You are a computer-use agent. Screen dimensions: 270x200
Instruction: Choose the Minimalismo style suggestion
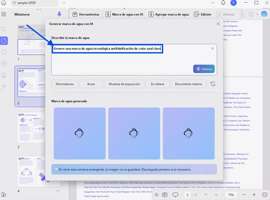click(x=65, y=84)
